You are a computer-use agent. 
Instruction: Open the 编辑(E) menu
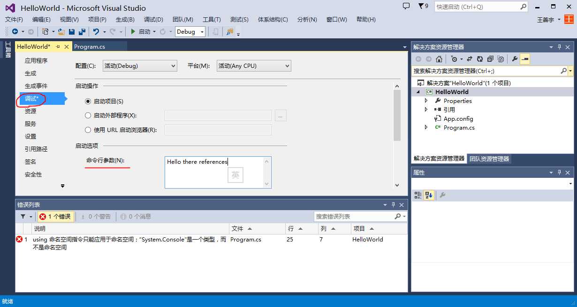[41, 19]
